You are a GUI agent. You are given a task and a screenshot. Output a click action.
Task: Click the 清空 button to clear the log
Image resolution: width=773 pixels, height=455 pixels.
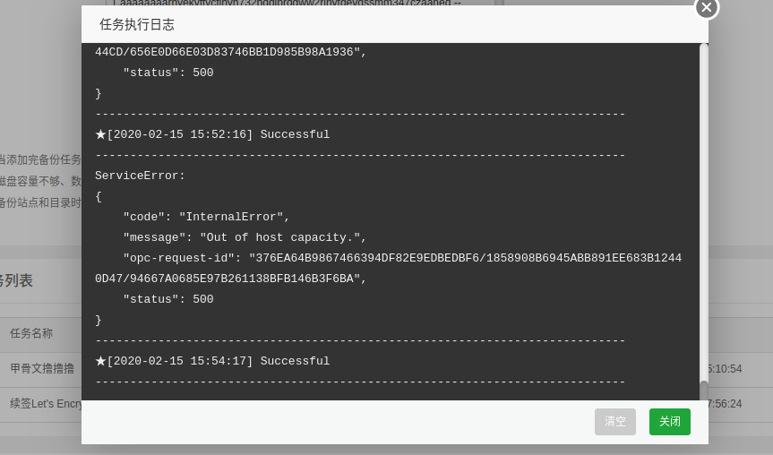point(615,422)
